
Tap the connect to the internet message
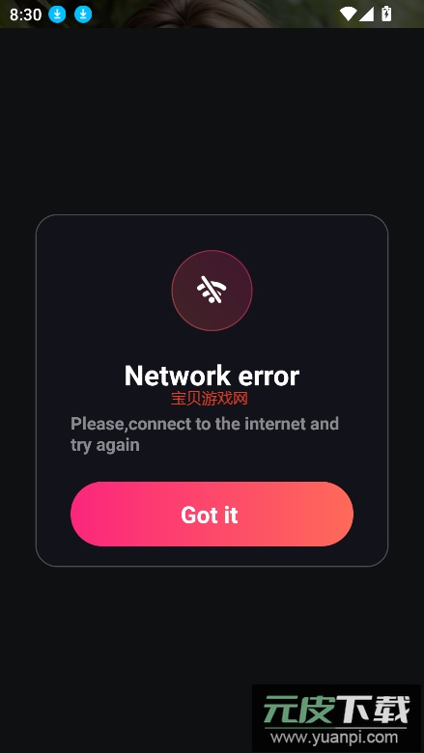click(x=205, y=434)
